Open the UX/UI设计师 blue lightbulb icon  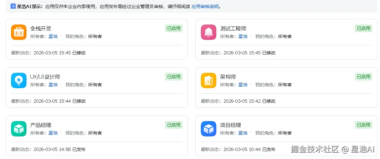coord(19,80)
